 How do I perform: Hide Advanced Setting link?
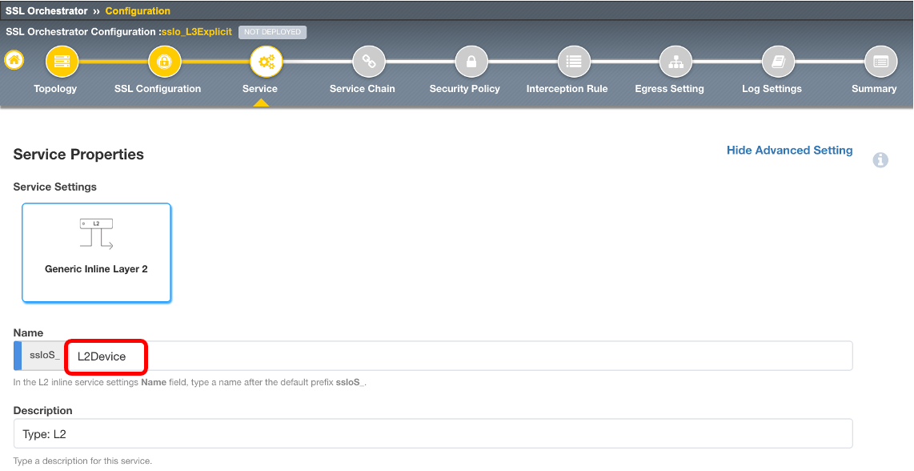789,151
